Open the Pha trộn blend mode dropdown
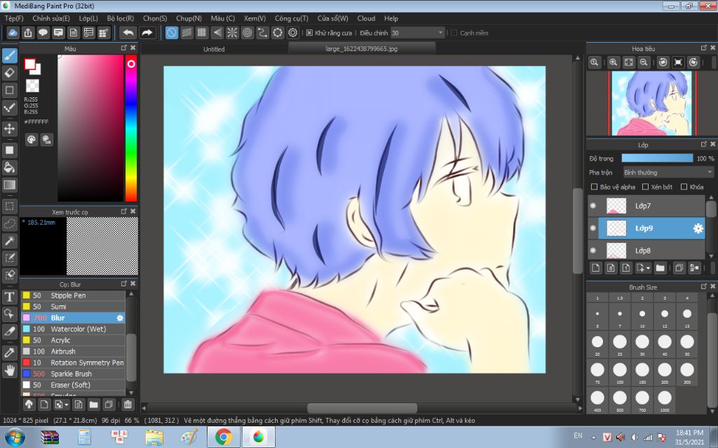 668,172
